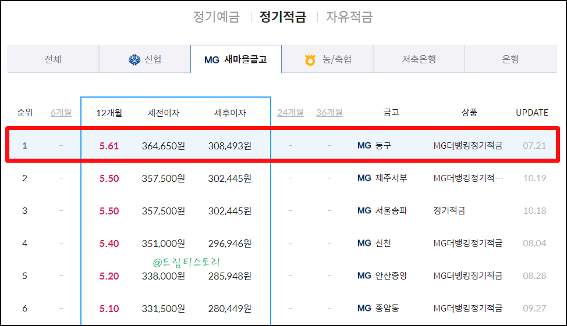Click rank number 3 in 서울송파 row
The image size is (567, 326).
coord(24,210)
